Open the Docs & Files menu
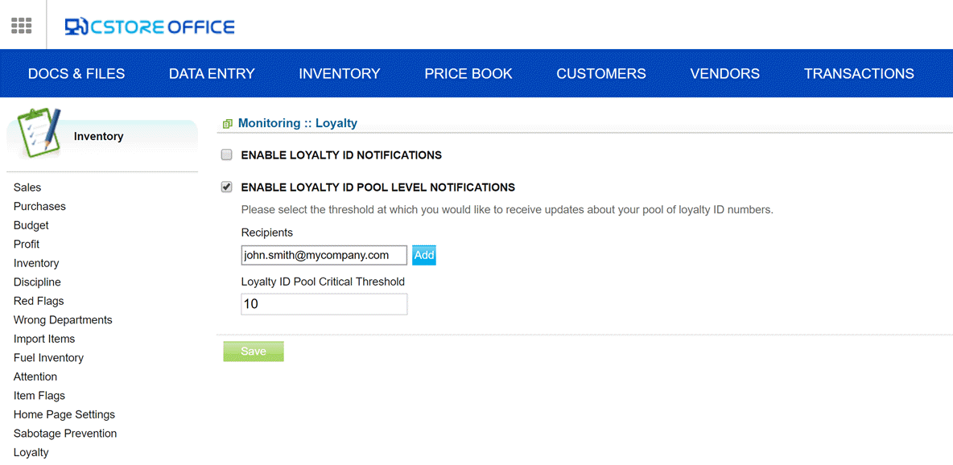 pyautogui.click(x=76, y=73)
